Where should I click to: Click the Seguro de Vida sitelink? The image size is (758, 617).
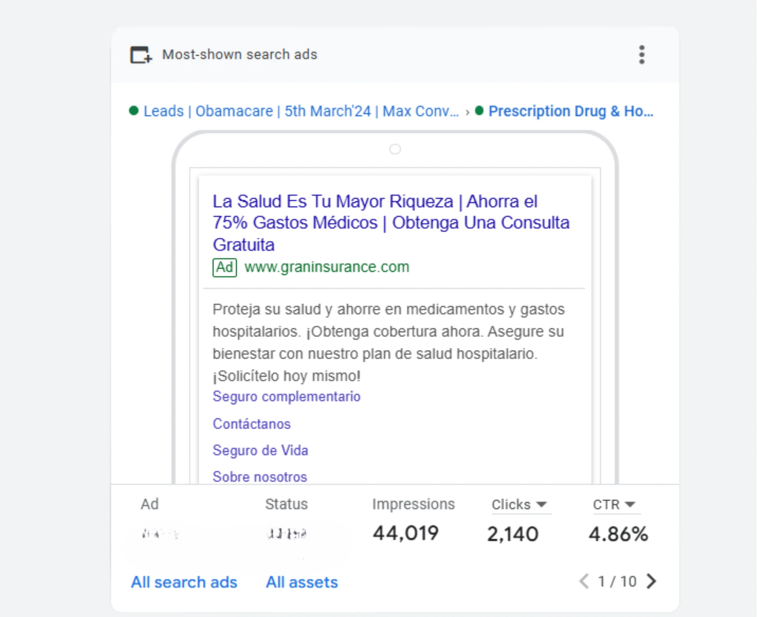coord(260,451)
